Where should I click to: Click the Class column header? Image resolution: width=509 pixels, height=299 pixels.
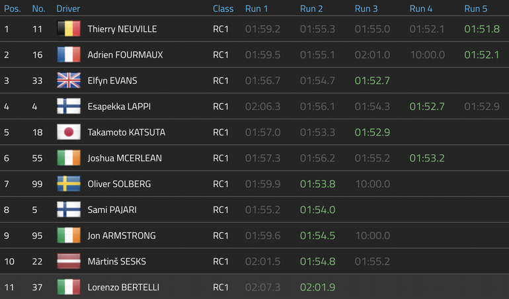pyautogui.click(x=223, y=9)
